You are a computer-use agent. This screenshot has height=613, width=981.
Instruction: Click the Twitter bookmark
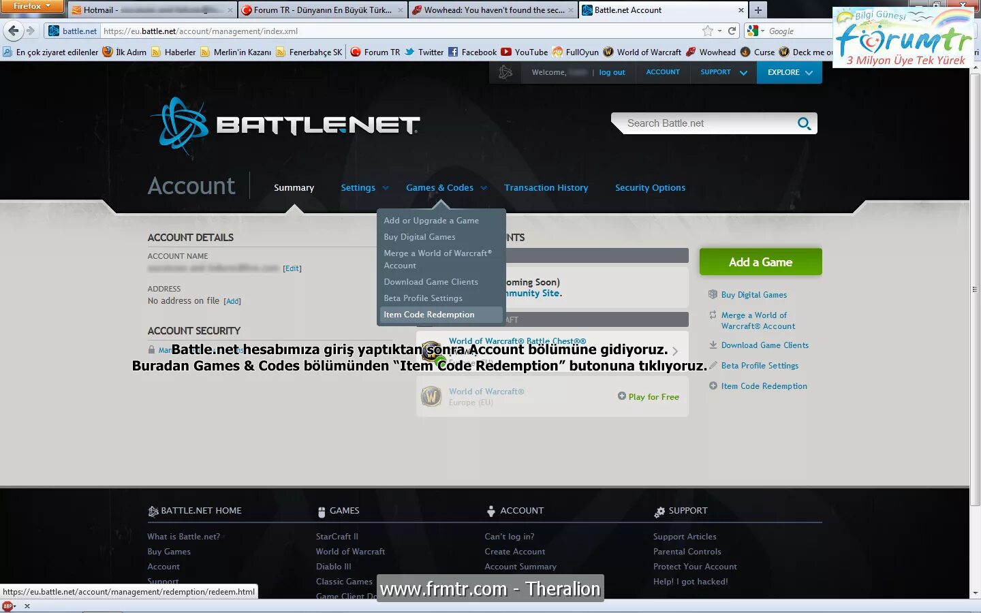[424, 52]
